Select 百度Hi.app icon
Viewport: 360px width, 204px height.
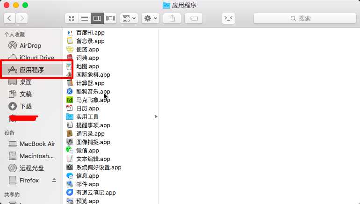point(70,33)
